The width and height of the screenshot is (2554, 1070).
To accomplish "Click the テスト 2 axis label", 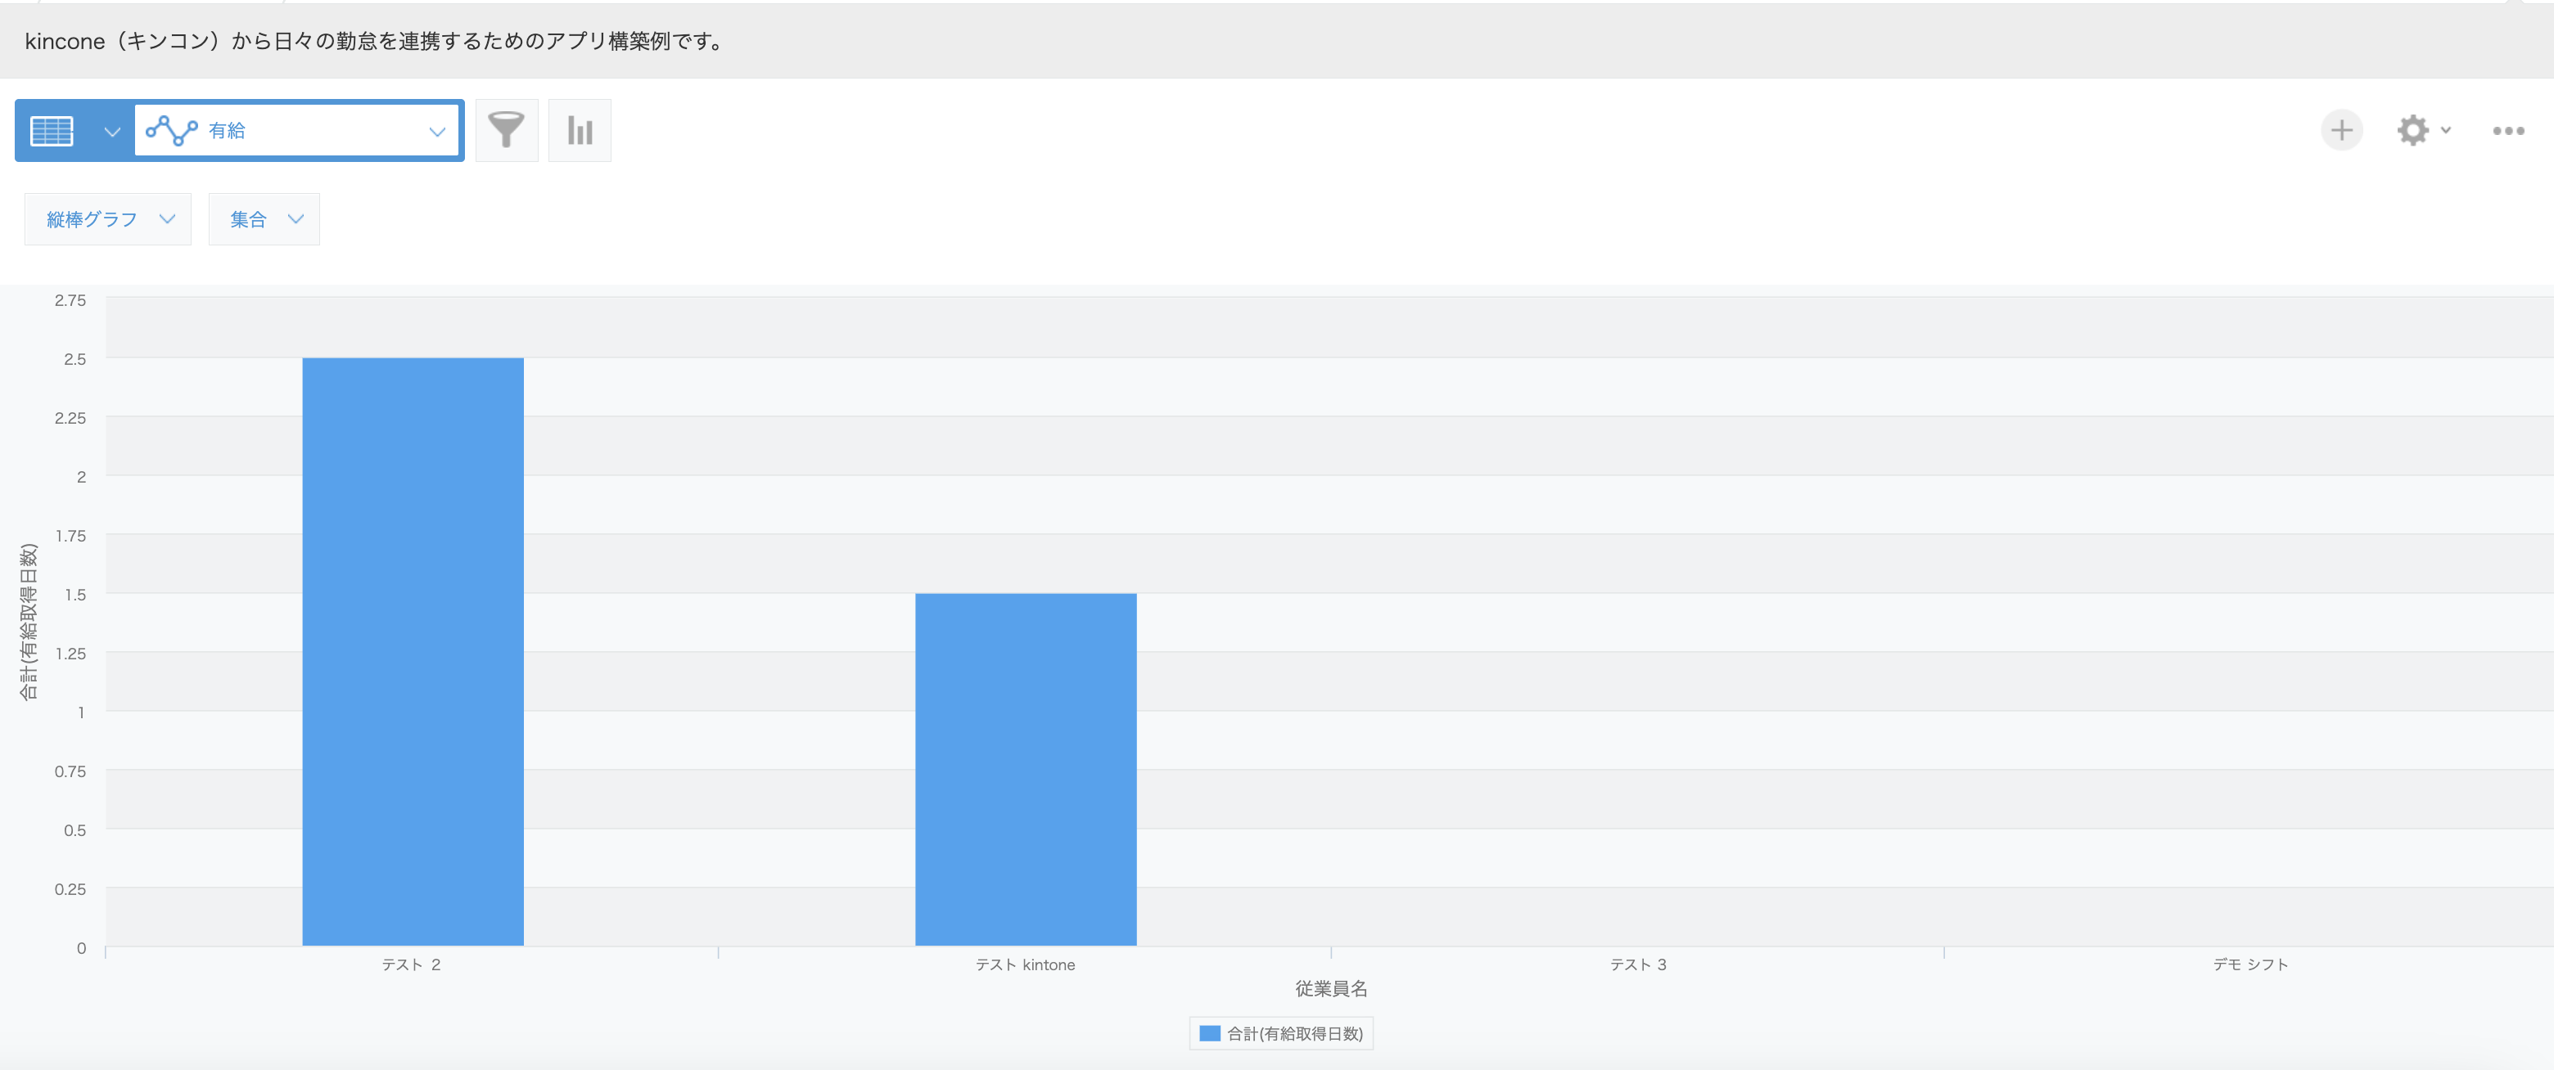I will click(x=412, y=964).
